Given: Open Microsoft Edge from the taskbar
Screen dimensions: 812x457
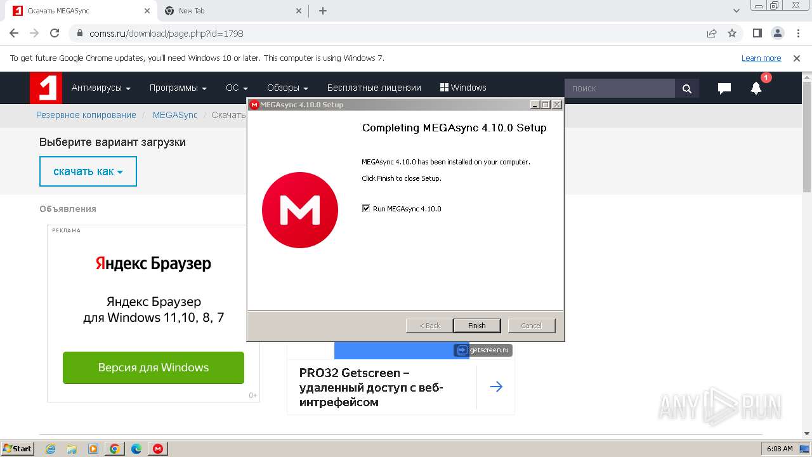Looking at the screenshot, I should 136,449.
